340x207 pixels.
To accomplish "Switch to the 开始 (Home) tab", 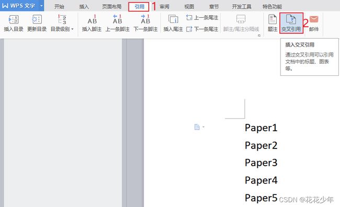I will coord(59,6).
